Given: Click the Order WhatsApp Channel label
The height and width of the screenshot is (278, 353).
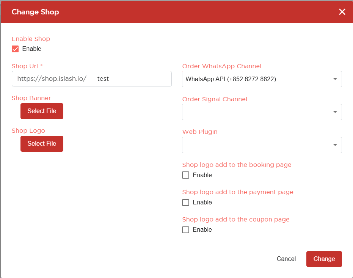Looking at the screenshot, I should (222, 66).
